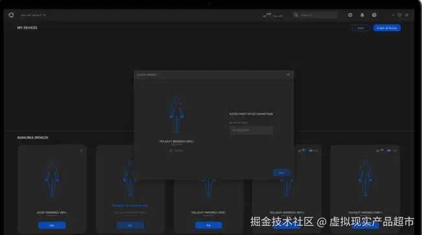Click the AVAILABLE DEVICES heading
The width and height of the screenshot is (422, 235).
pyautogui.click(x=33, y=138)
